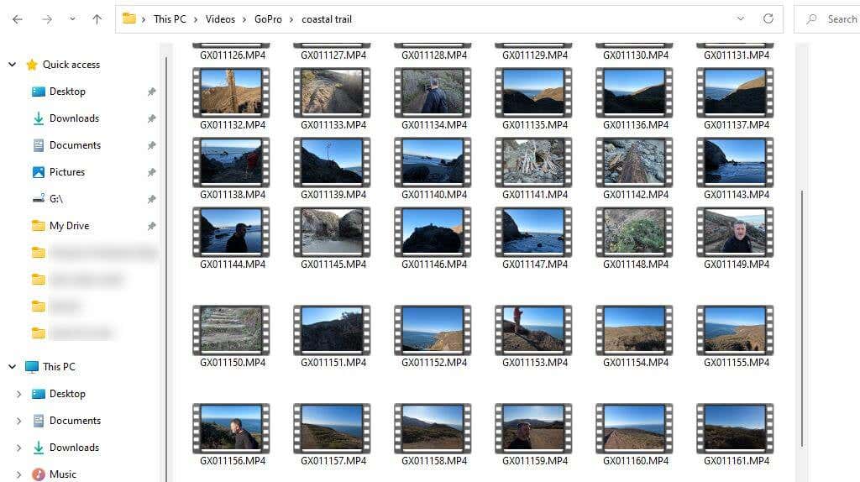Toggle the pin next to Downloads in Quick access
Viewport: 860px width, 482px height.
point(151,118)
